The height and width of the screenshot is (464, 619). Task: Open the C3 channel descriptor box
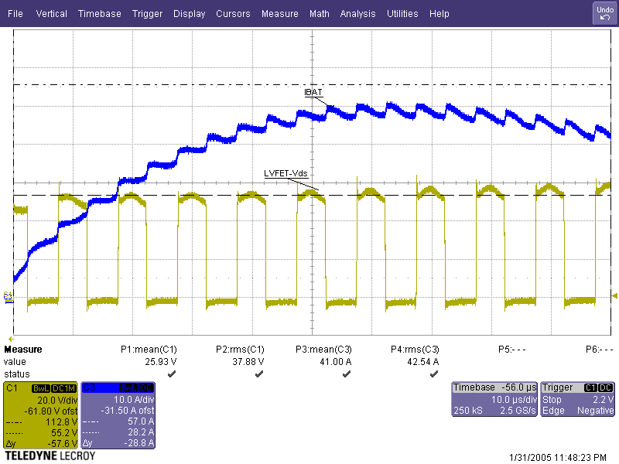118,415
